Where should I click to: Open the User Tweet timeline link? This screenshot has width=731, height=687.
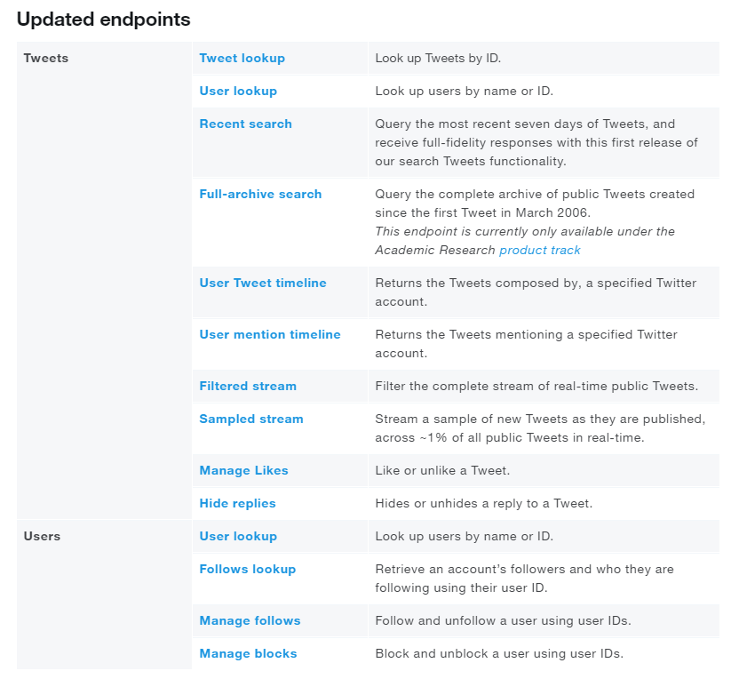click(263, 284)
